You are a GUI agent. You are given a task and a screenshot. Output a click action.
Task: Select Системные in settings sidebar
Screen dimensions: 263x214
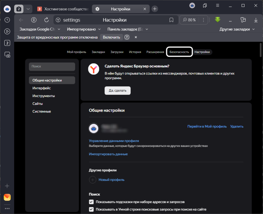(42, 112)
